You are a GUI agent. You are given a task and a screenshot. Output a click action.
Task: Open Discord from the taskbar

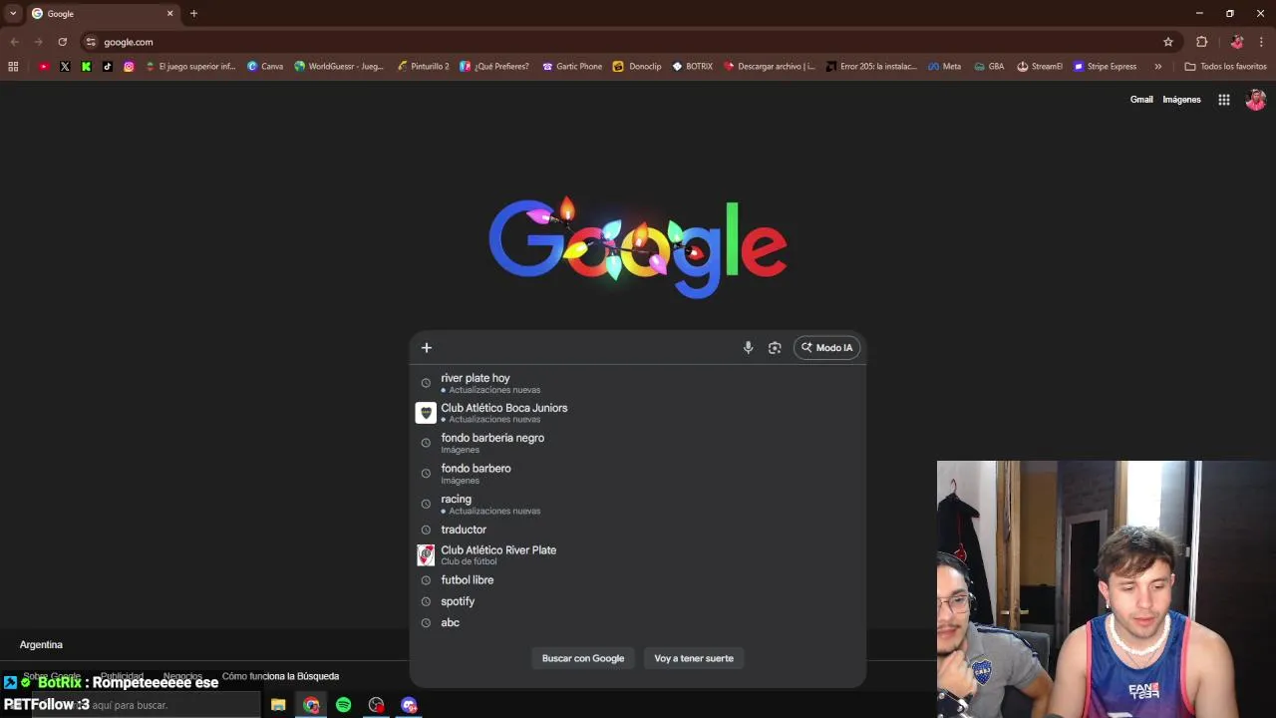(409, 705)
